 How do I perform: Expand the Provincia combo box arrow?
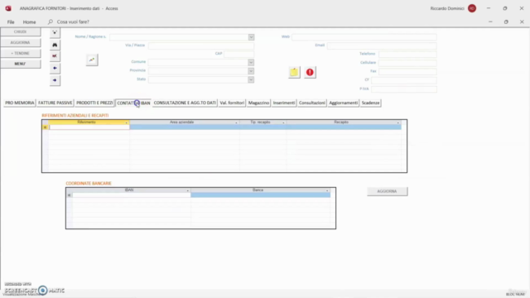click(251, 71)
